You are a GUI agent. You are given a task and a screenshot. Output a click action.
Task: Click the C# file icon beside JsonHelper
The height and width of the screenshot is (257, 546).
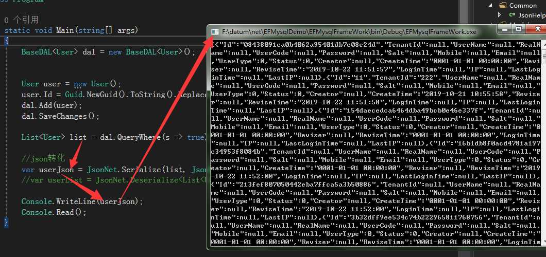[512, 15]
